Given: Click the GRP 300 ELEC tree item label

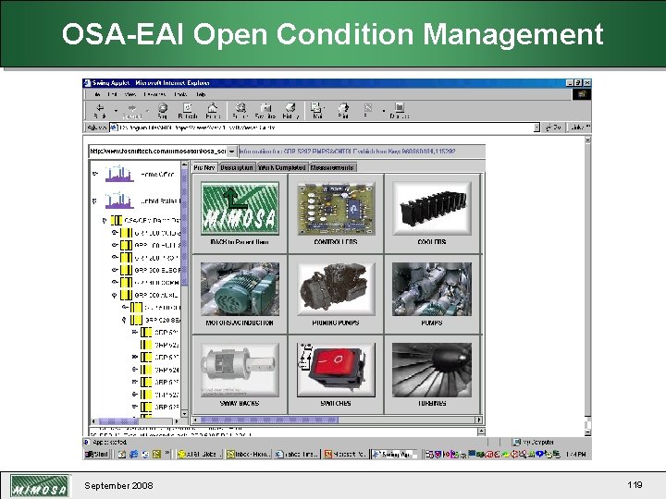Looking at the screenshot, I should point(157,270).
